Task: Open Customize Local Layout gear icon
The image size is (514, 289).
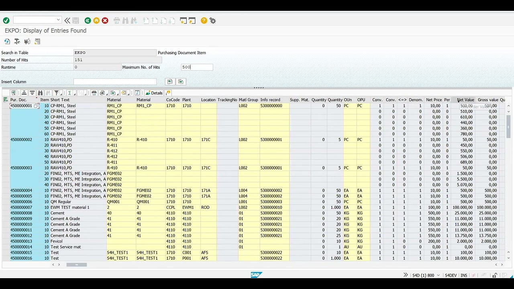Action: click(213, 20)
